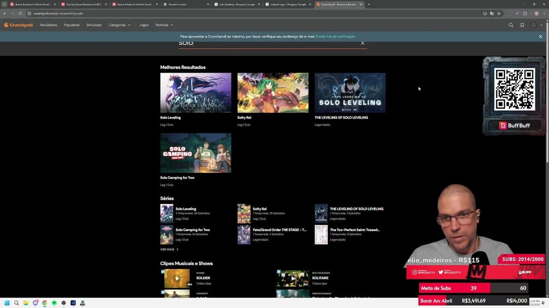The width and height of the screenshot is (549, 308).
Task: Open File Explorer from the taskbar
Action: coord(26,303)
